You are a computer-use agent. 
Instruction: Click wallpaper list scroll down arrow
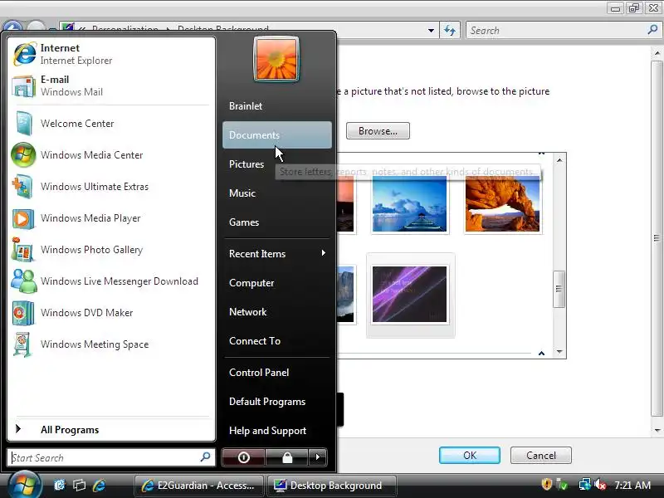click(x=559, y=352)
